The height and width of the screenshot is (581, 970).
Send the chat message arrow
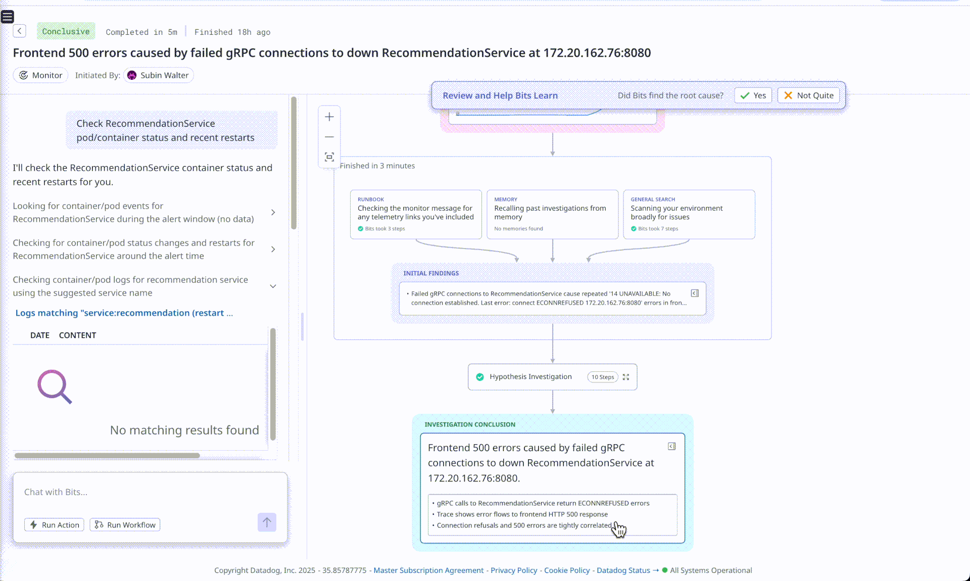click(267, 522)
